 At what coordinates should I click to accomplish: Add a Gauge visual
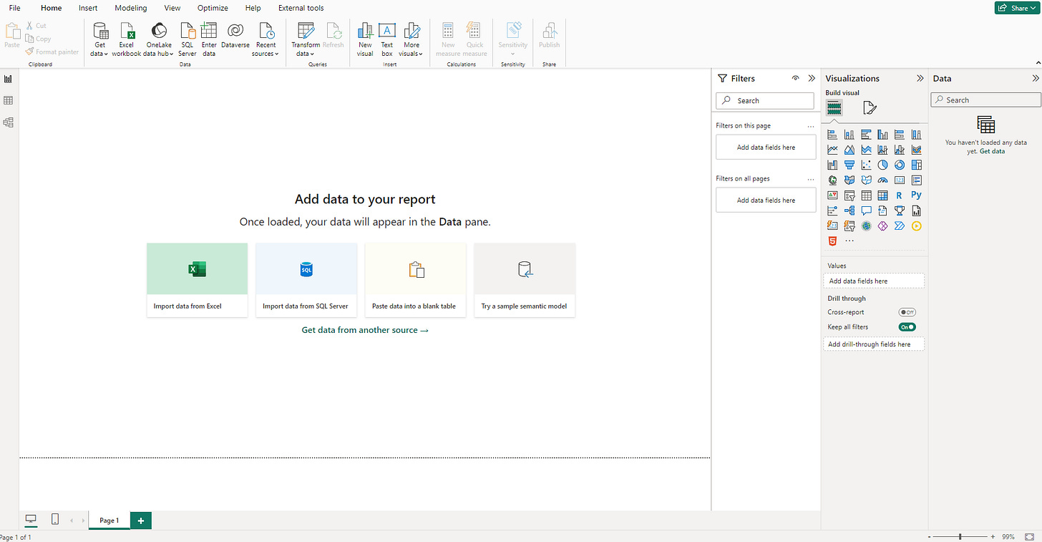point(882,180)
